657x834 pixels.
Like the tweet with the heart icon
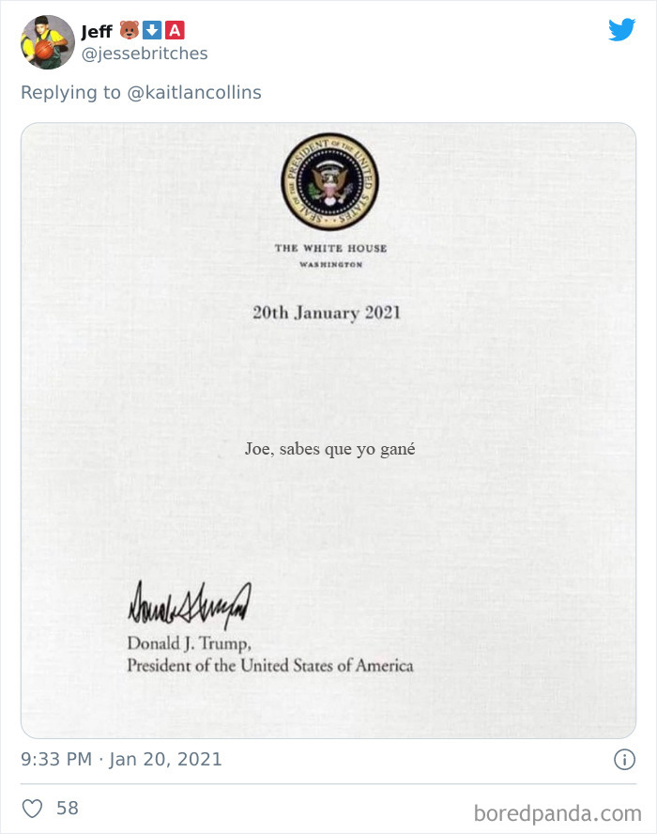coord(32,809)
